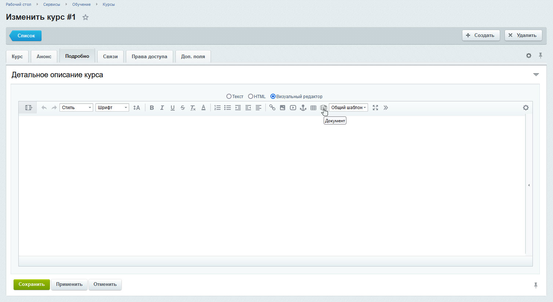Click the green Сохранить button
The image size is (553, 302).
32,284
